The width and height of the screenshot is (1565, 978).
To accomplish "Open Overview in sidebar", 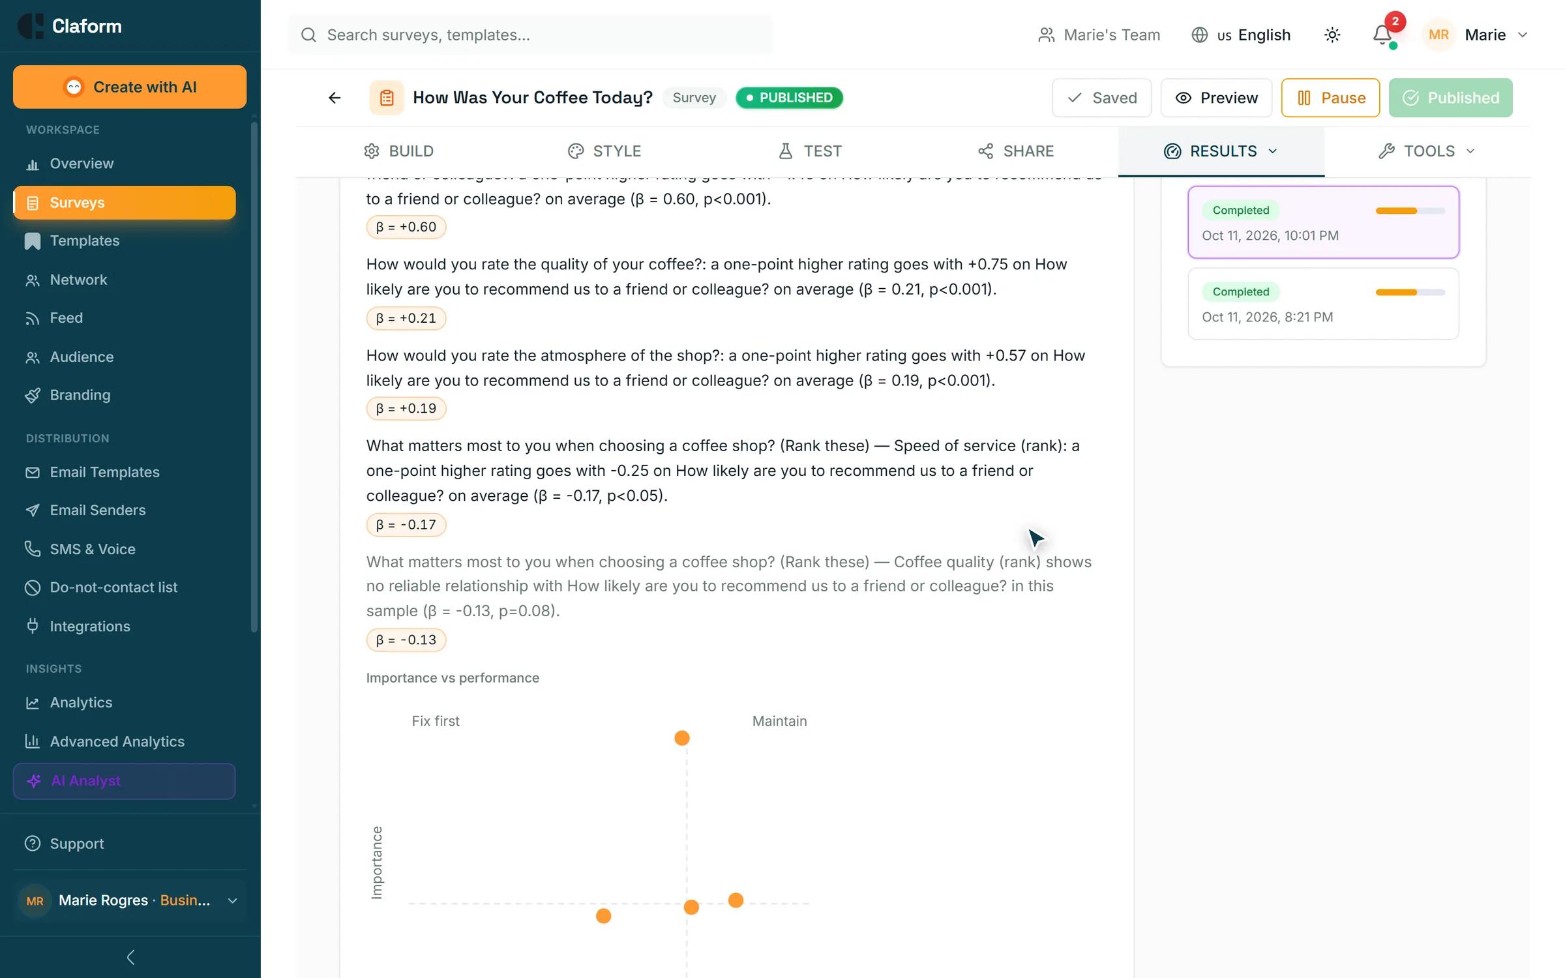I will coord(124,164).
